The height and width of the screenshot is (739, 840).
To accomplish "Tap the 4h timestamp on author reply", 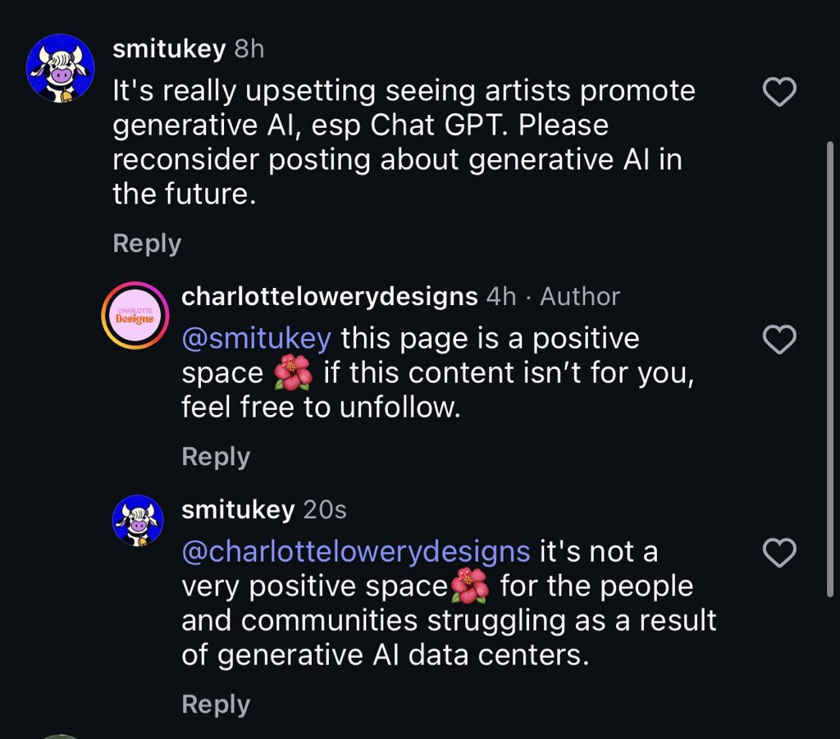I will click(501, 296).
